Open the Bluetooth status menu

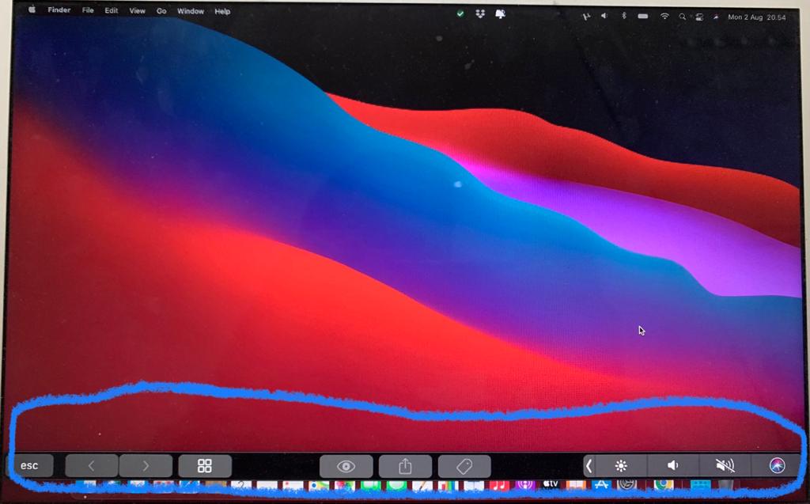[623, 16]
